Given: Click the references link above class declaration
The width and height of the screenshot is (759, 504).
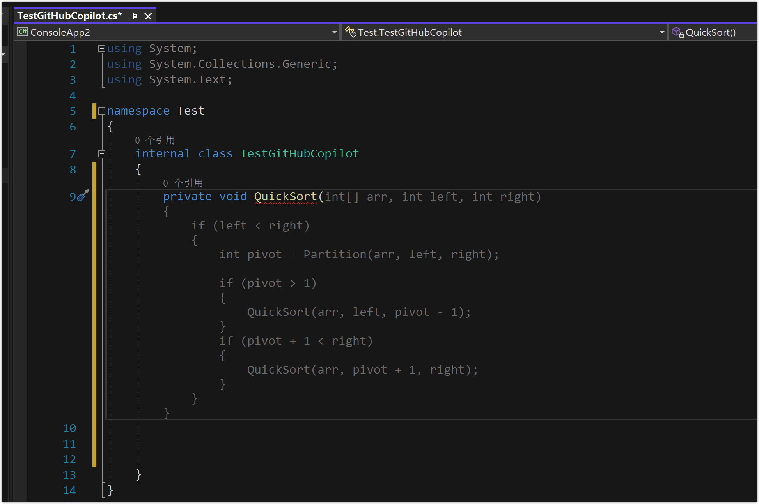Looking at the screenshot, I should point(155,140).
